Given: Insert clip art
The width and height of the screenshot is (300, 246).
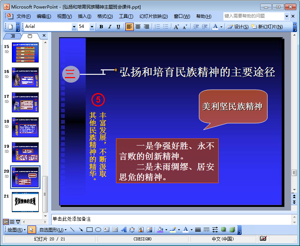Looking at the screenshot, I should (141, 230).
